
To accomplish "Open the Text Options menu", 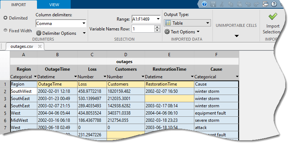I will click(182, 32).
